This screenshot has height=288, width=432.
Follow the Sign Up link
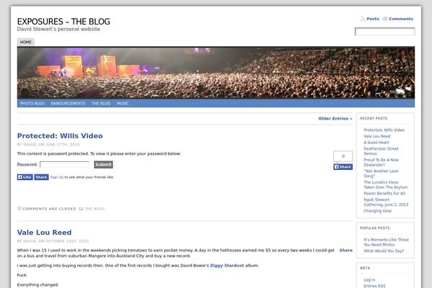[57, 177]
